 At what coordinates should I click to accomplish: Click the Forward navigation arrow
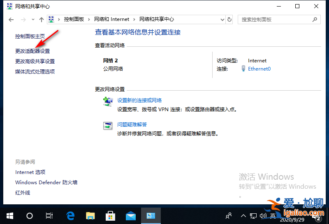(23, 20)
